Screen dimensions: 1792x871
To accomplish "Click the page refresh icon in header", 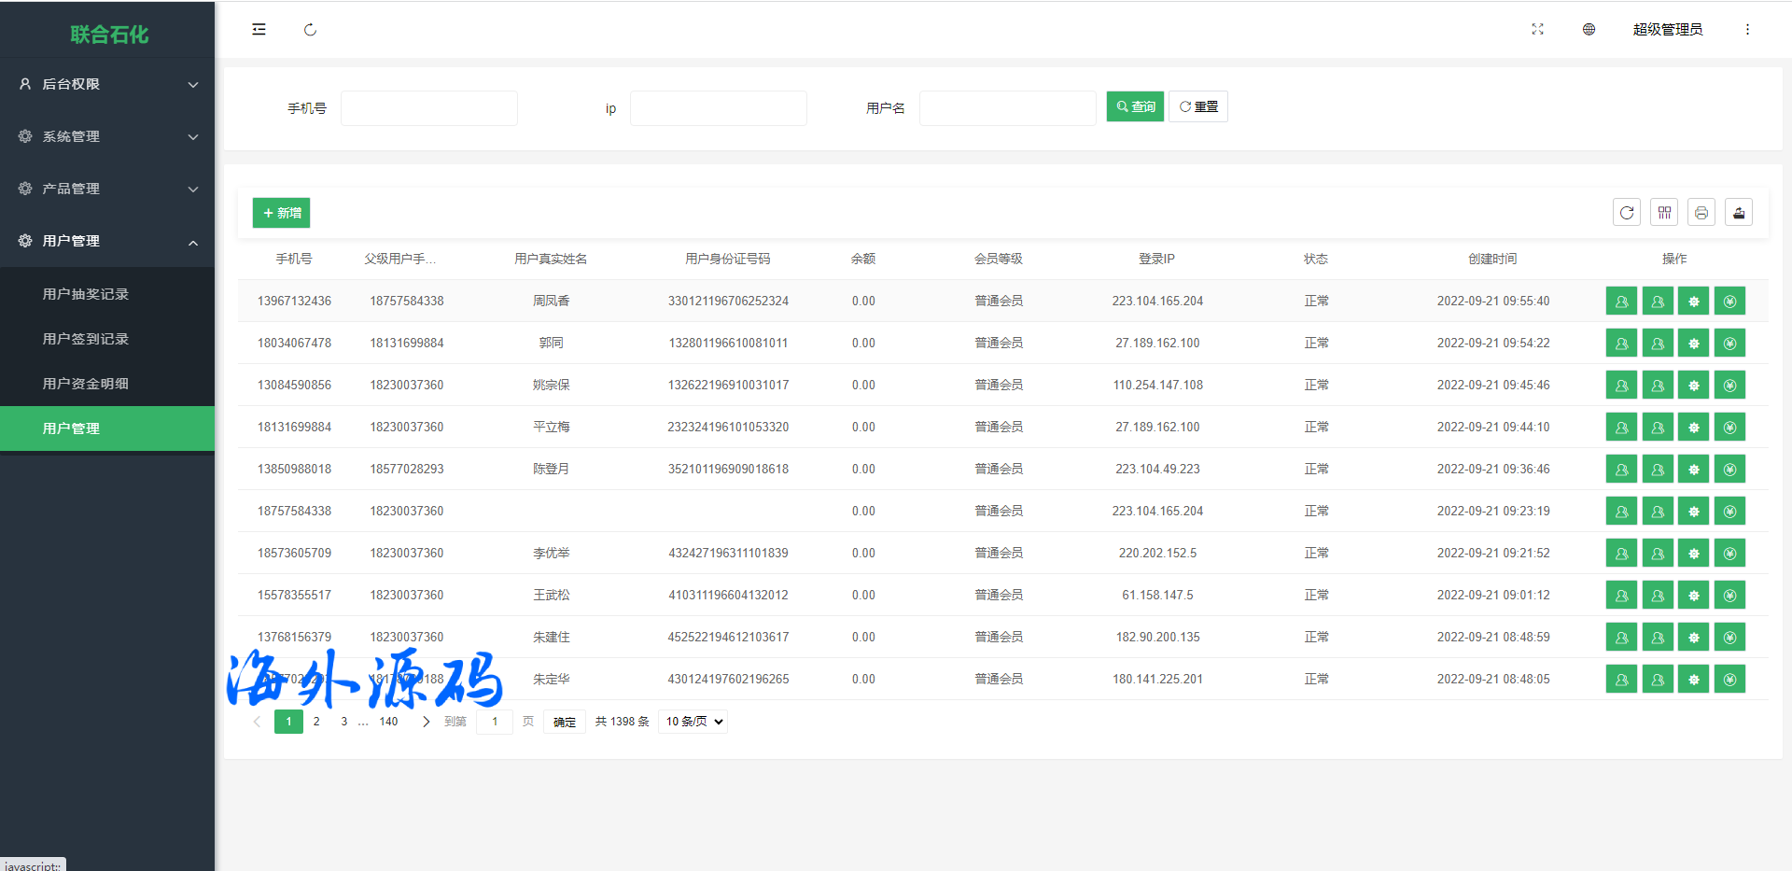I will (310, 30).
